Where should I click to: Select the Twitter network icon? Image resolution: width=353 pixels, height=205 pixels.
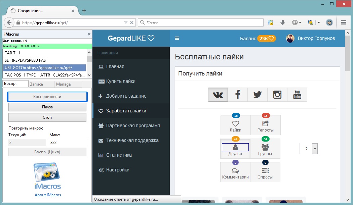[x=257, y=95]
